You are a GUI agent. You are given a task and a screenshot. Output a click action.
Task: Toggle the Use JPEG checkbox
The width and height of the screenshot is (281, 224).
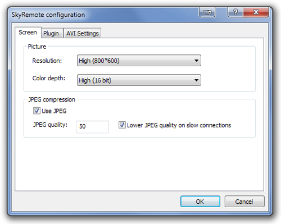[x=37, y=111]
